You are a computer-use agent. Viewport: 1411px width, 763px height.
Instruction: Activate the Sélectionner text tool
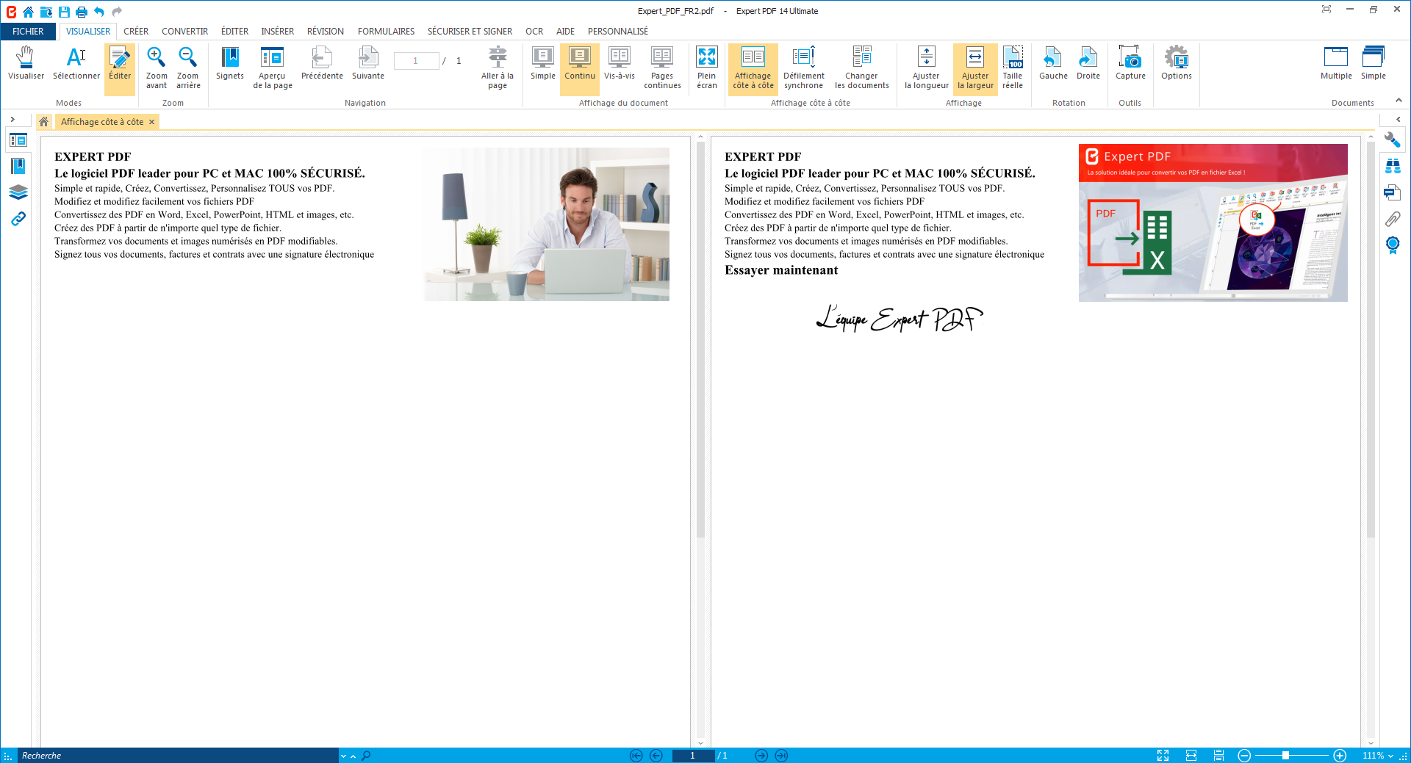[76, 63]
